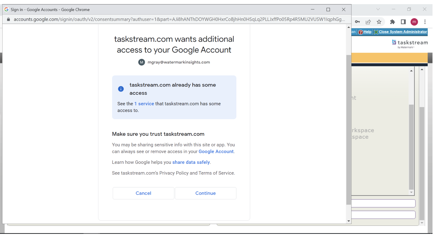Click the 'rkspace' text in Taskstream window
439x239 pixels.
[x=363, y=130]
